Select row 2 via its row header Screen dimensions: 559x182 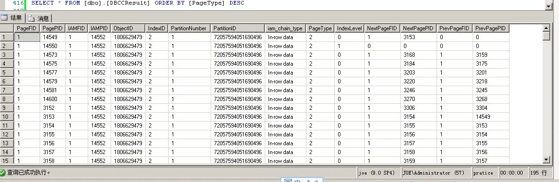coord(7,46)
